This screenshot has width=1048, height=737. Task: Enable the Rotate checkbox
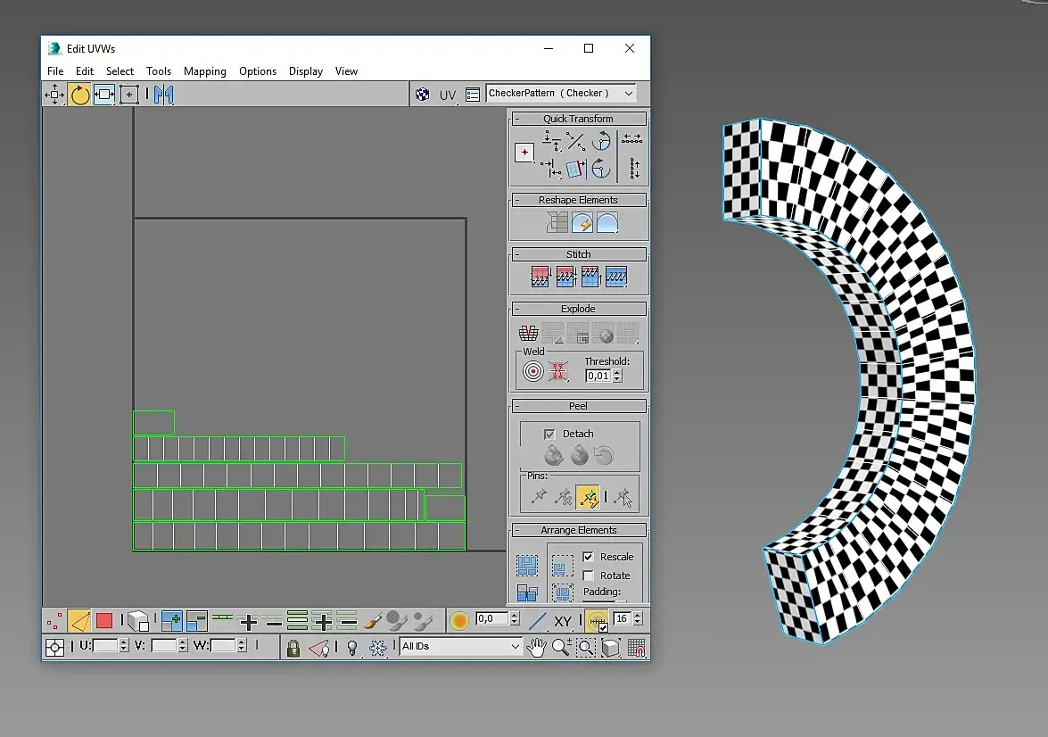click(588, 576)
